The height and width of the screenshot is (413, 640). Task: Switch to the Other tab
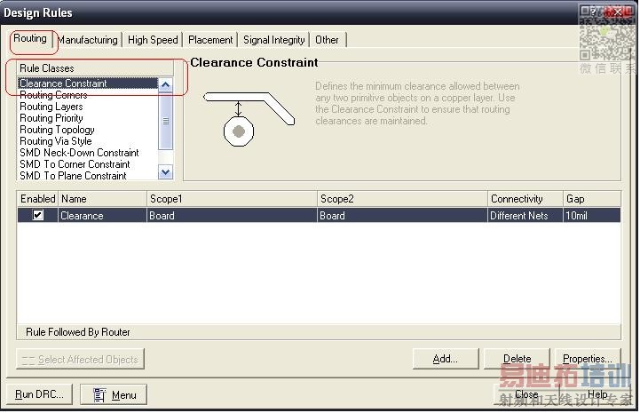pos(327,40)
